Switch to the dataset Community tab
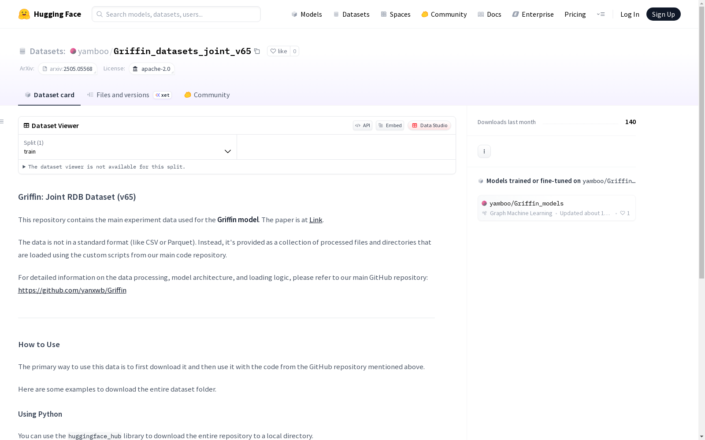 [207, 95]
